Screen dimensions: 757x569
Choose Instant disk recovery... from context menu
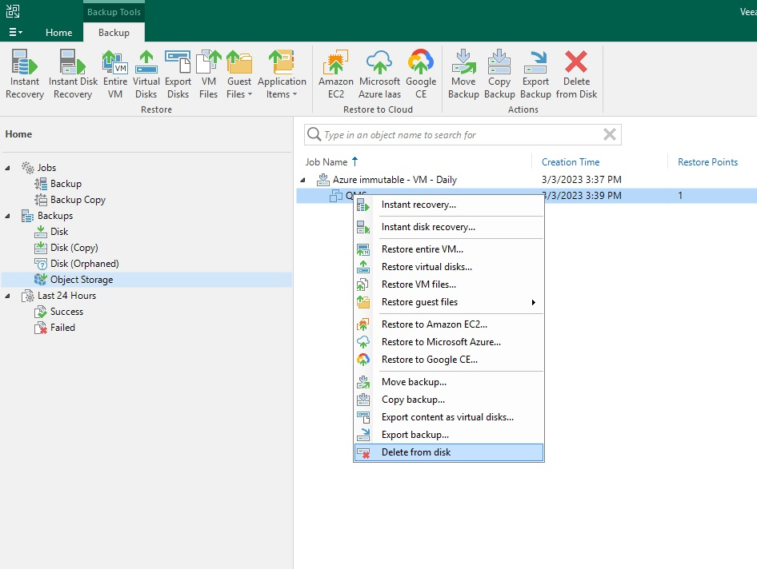coord(449,227)
